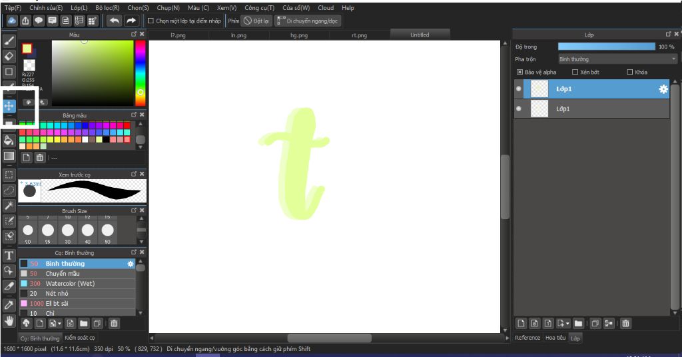Click the speech bubble icon in the top toolbar
This screenshot has height=357, width=682.
[x=39, y=21]
